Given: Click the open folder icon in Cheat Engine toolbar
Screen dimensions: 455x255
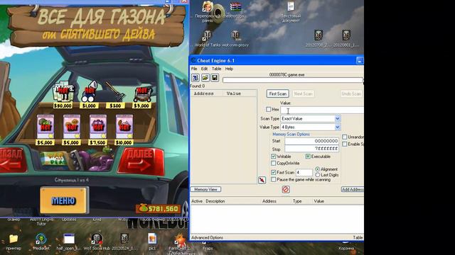Looking at the screenshot, I should [205, 78].
